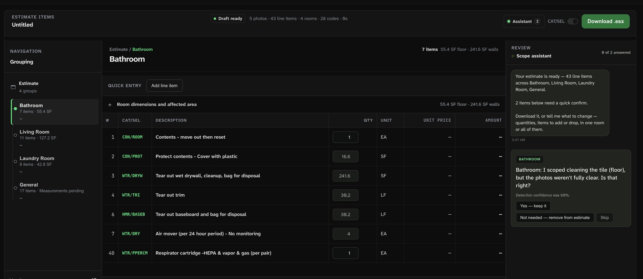Click description Respirator cartridge HEPA
Screen dimensions: 643x279
click(213, 253)
